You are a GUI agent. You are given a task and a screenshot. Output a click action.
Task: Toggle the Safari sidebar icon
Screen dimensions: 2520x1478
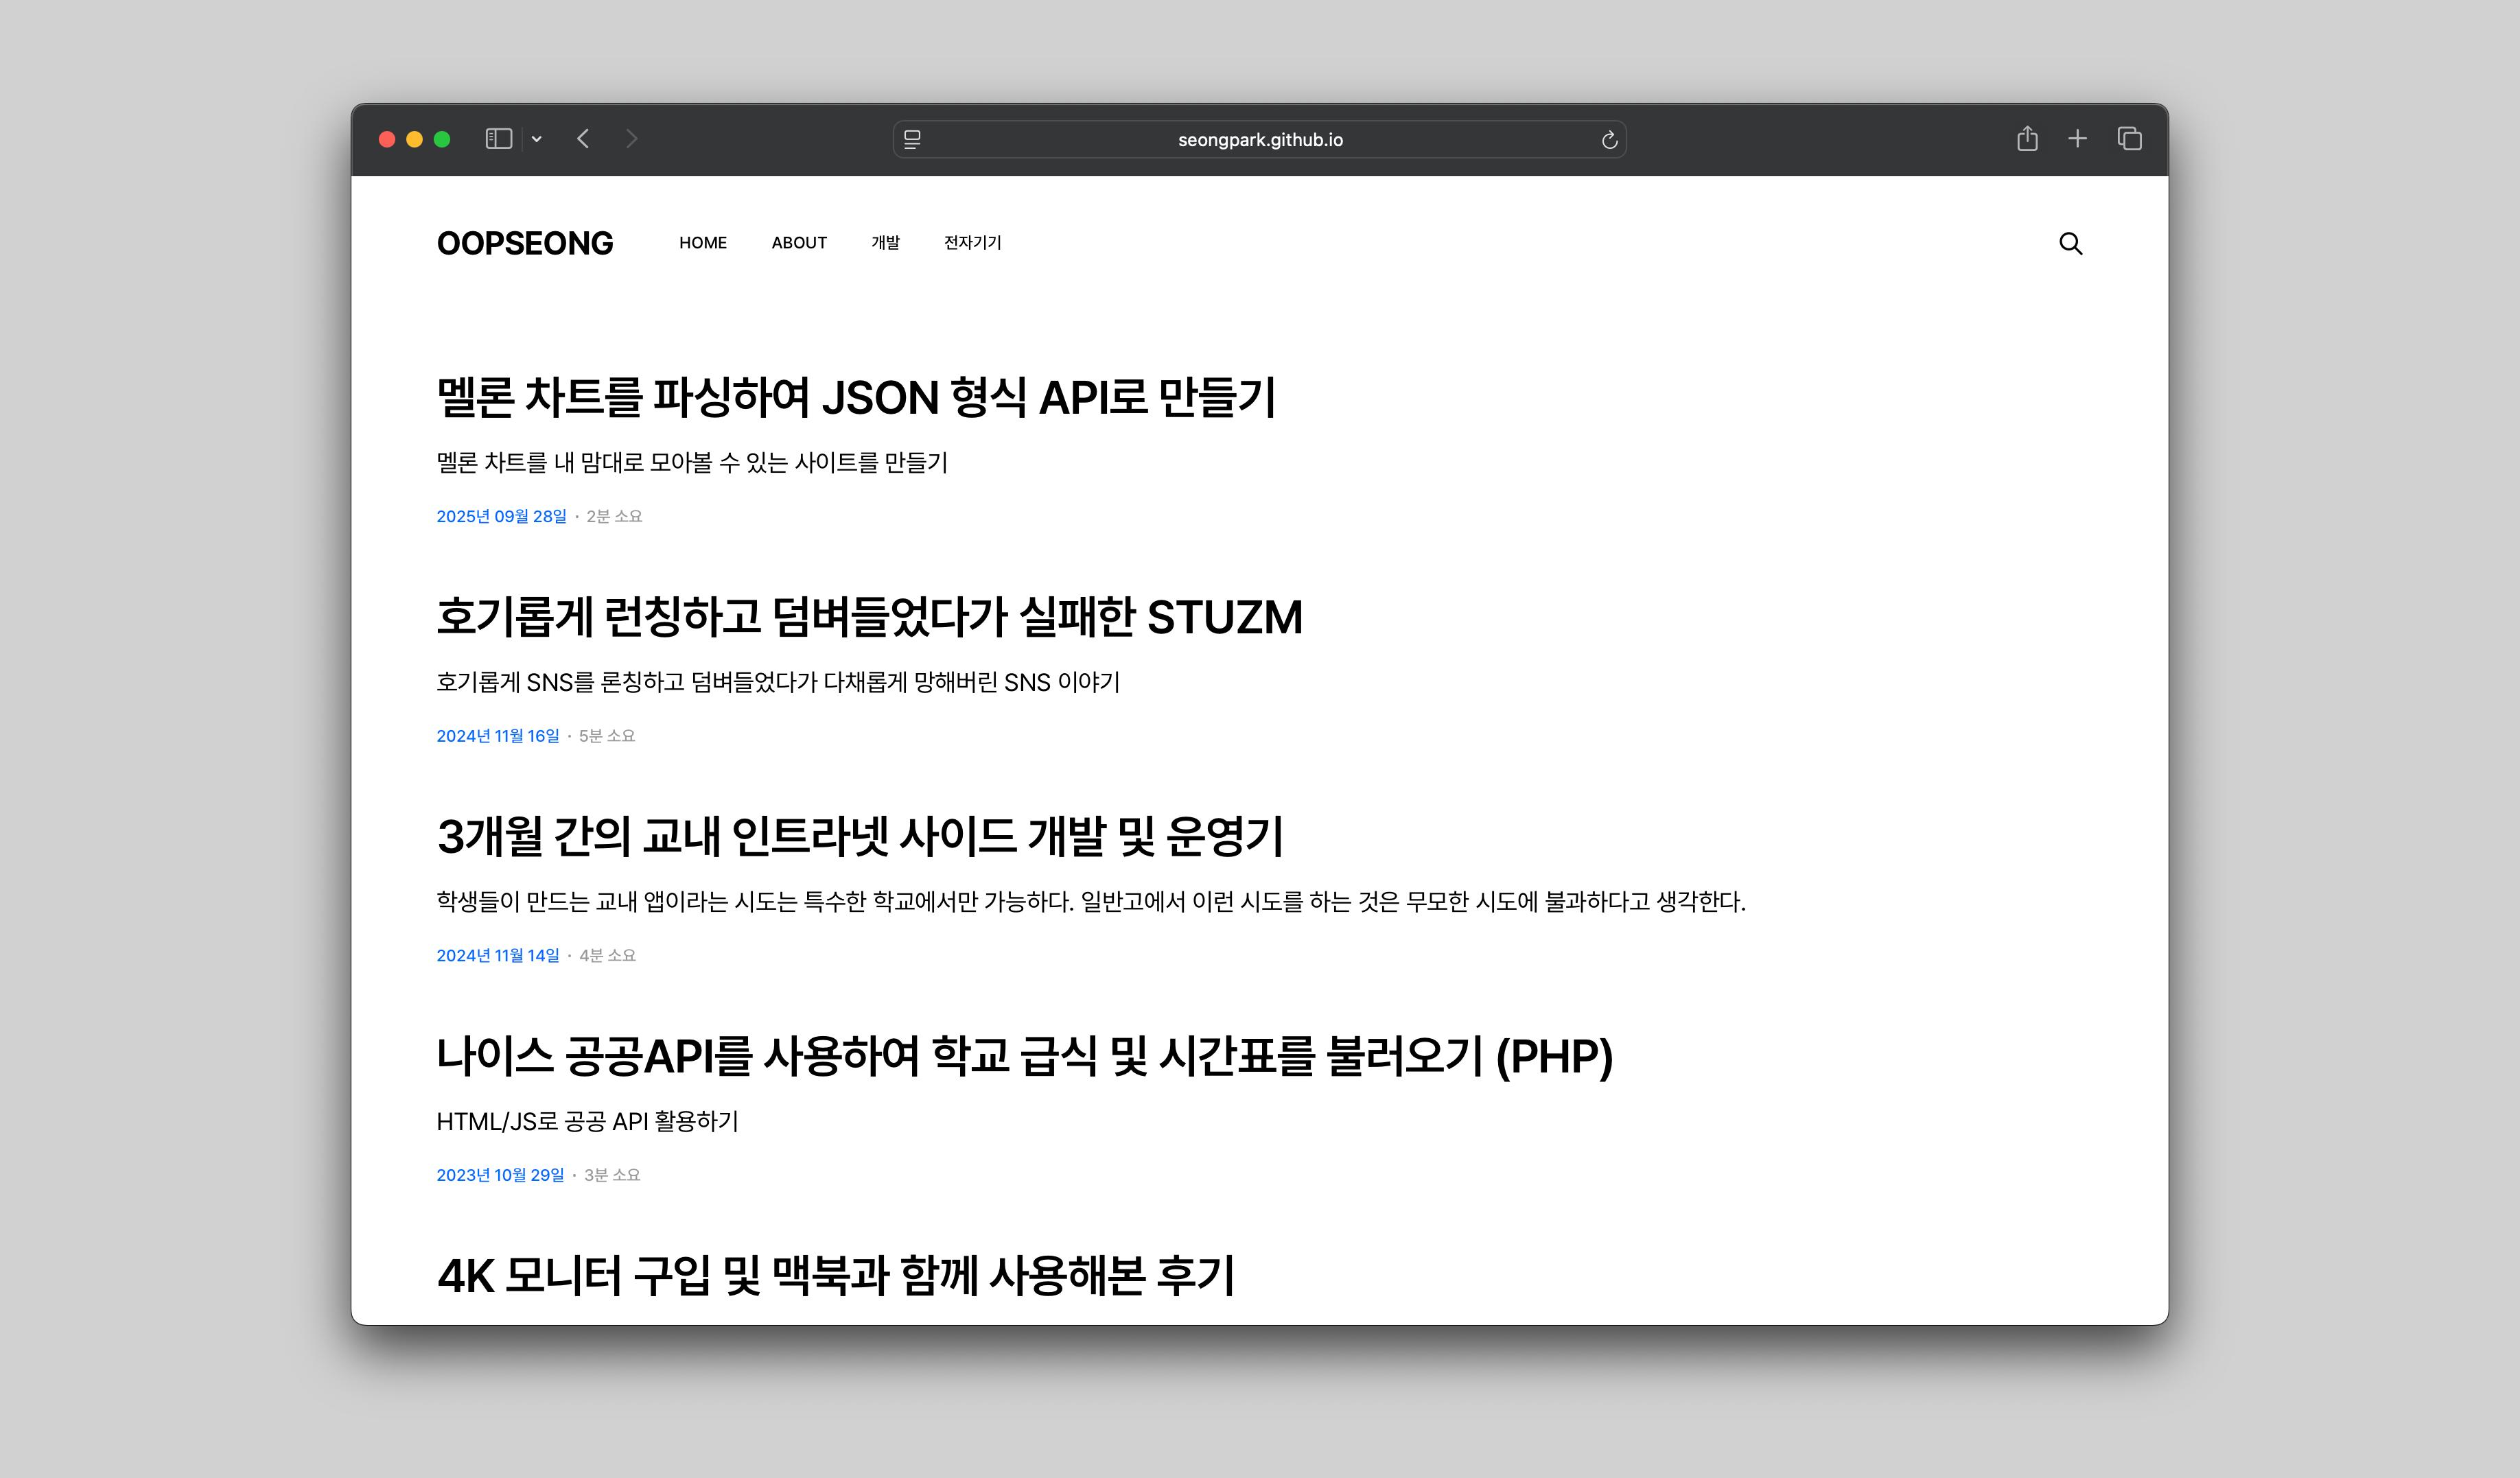tap(499, 139)
